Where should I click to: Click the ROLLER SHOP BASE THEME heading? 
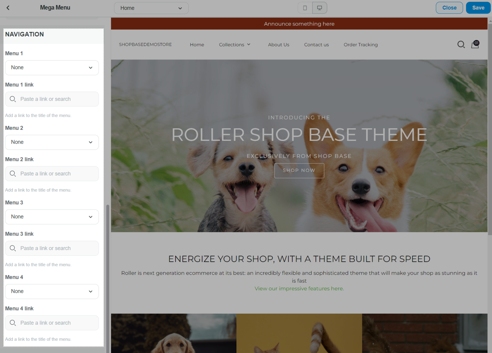[299, 135]
